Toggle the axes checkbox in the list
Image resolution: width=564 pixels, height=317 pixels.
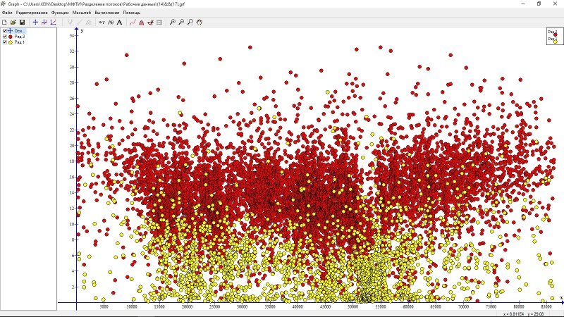(5, 31)
